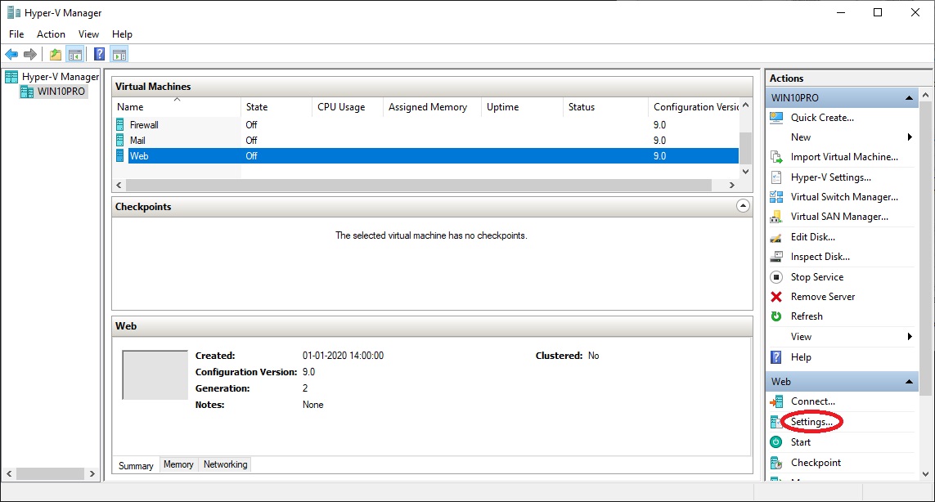Click the blue Help toolbar icon
Image resolution: width=935 pixels, height=502 pixels.
pos(100,55)
